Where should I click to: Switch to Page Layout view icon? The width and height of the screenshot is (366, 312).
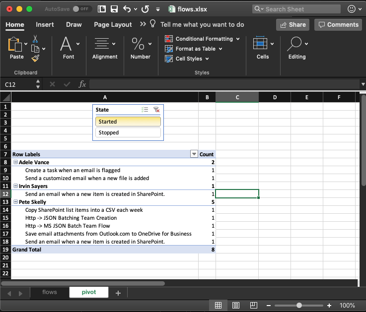236,305
